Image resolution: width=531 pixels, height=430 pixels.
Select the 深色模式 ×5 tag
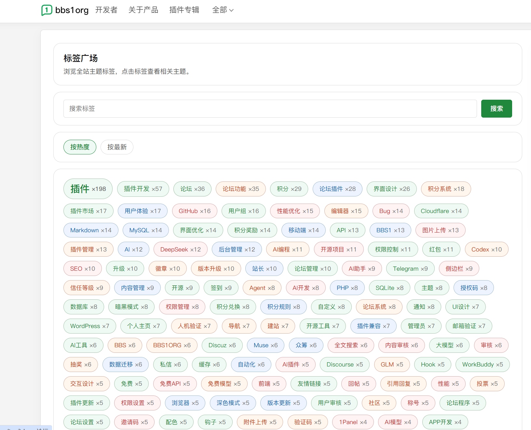point(233,403)
